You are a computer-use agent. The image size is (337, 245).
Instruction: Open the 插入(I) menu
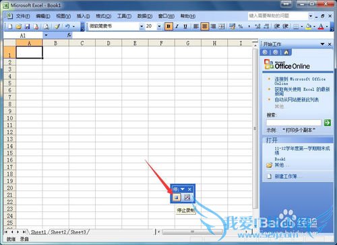pyautogui.click(x=83, y=16)
